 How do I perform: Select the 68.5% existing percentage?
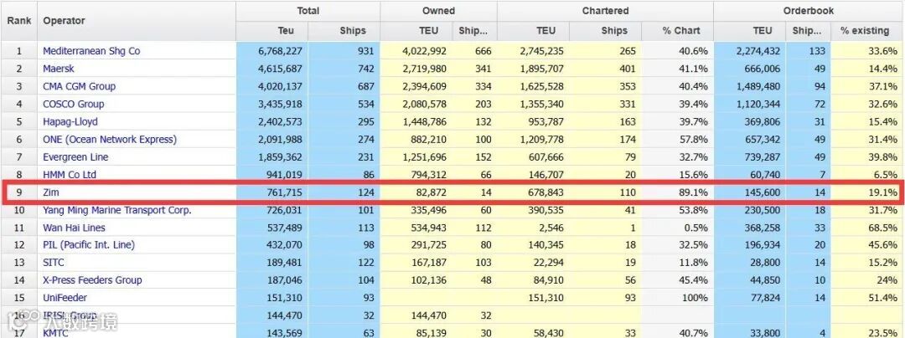(x=883, y=228)
